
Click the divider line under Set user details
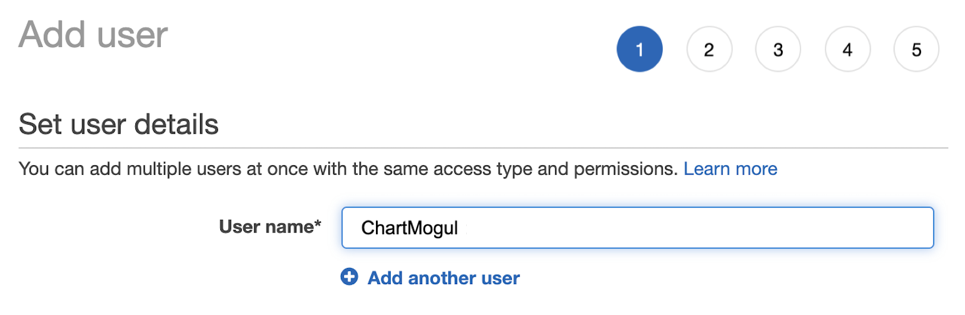click(x=483, y=147)
